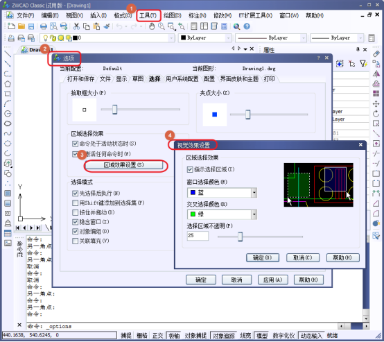Toggle '先选择后执行(N)' checkbox
Screen dimensions: 384x342
75,194
